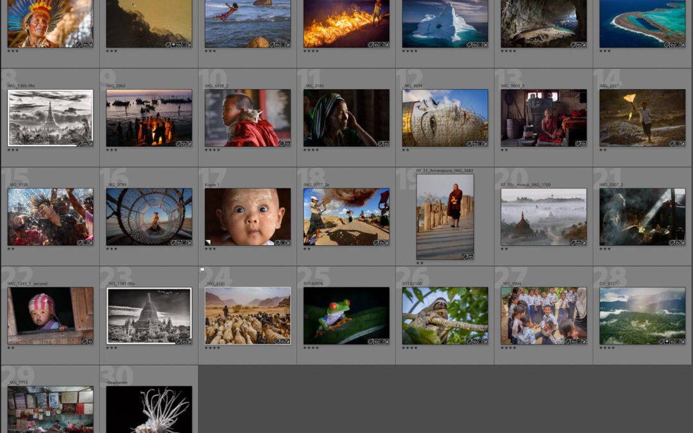Click the star rating under the smoky light-beam photo
The height and width of the screenshot is (433, 693).
pos(605,249)
